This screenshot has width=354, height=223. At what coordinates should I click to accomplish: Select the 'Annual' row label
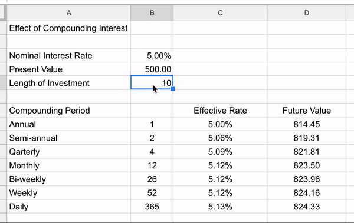(68, 124)
